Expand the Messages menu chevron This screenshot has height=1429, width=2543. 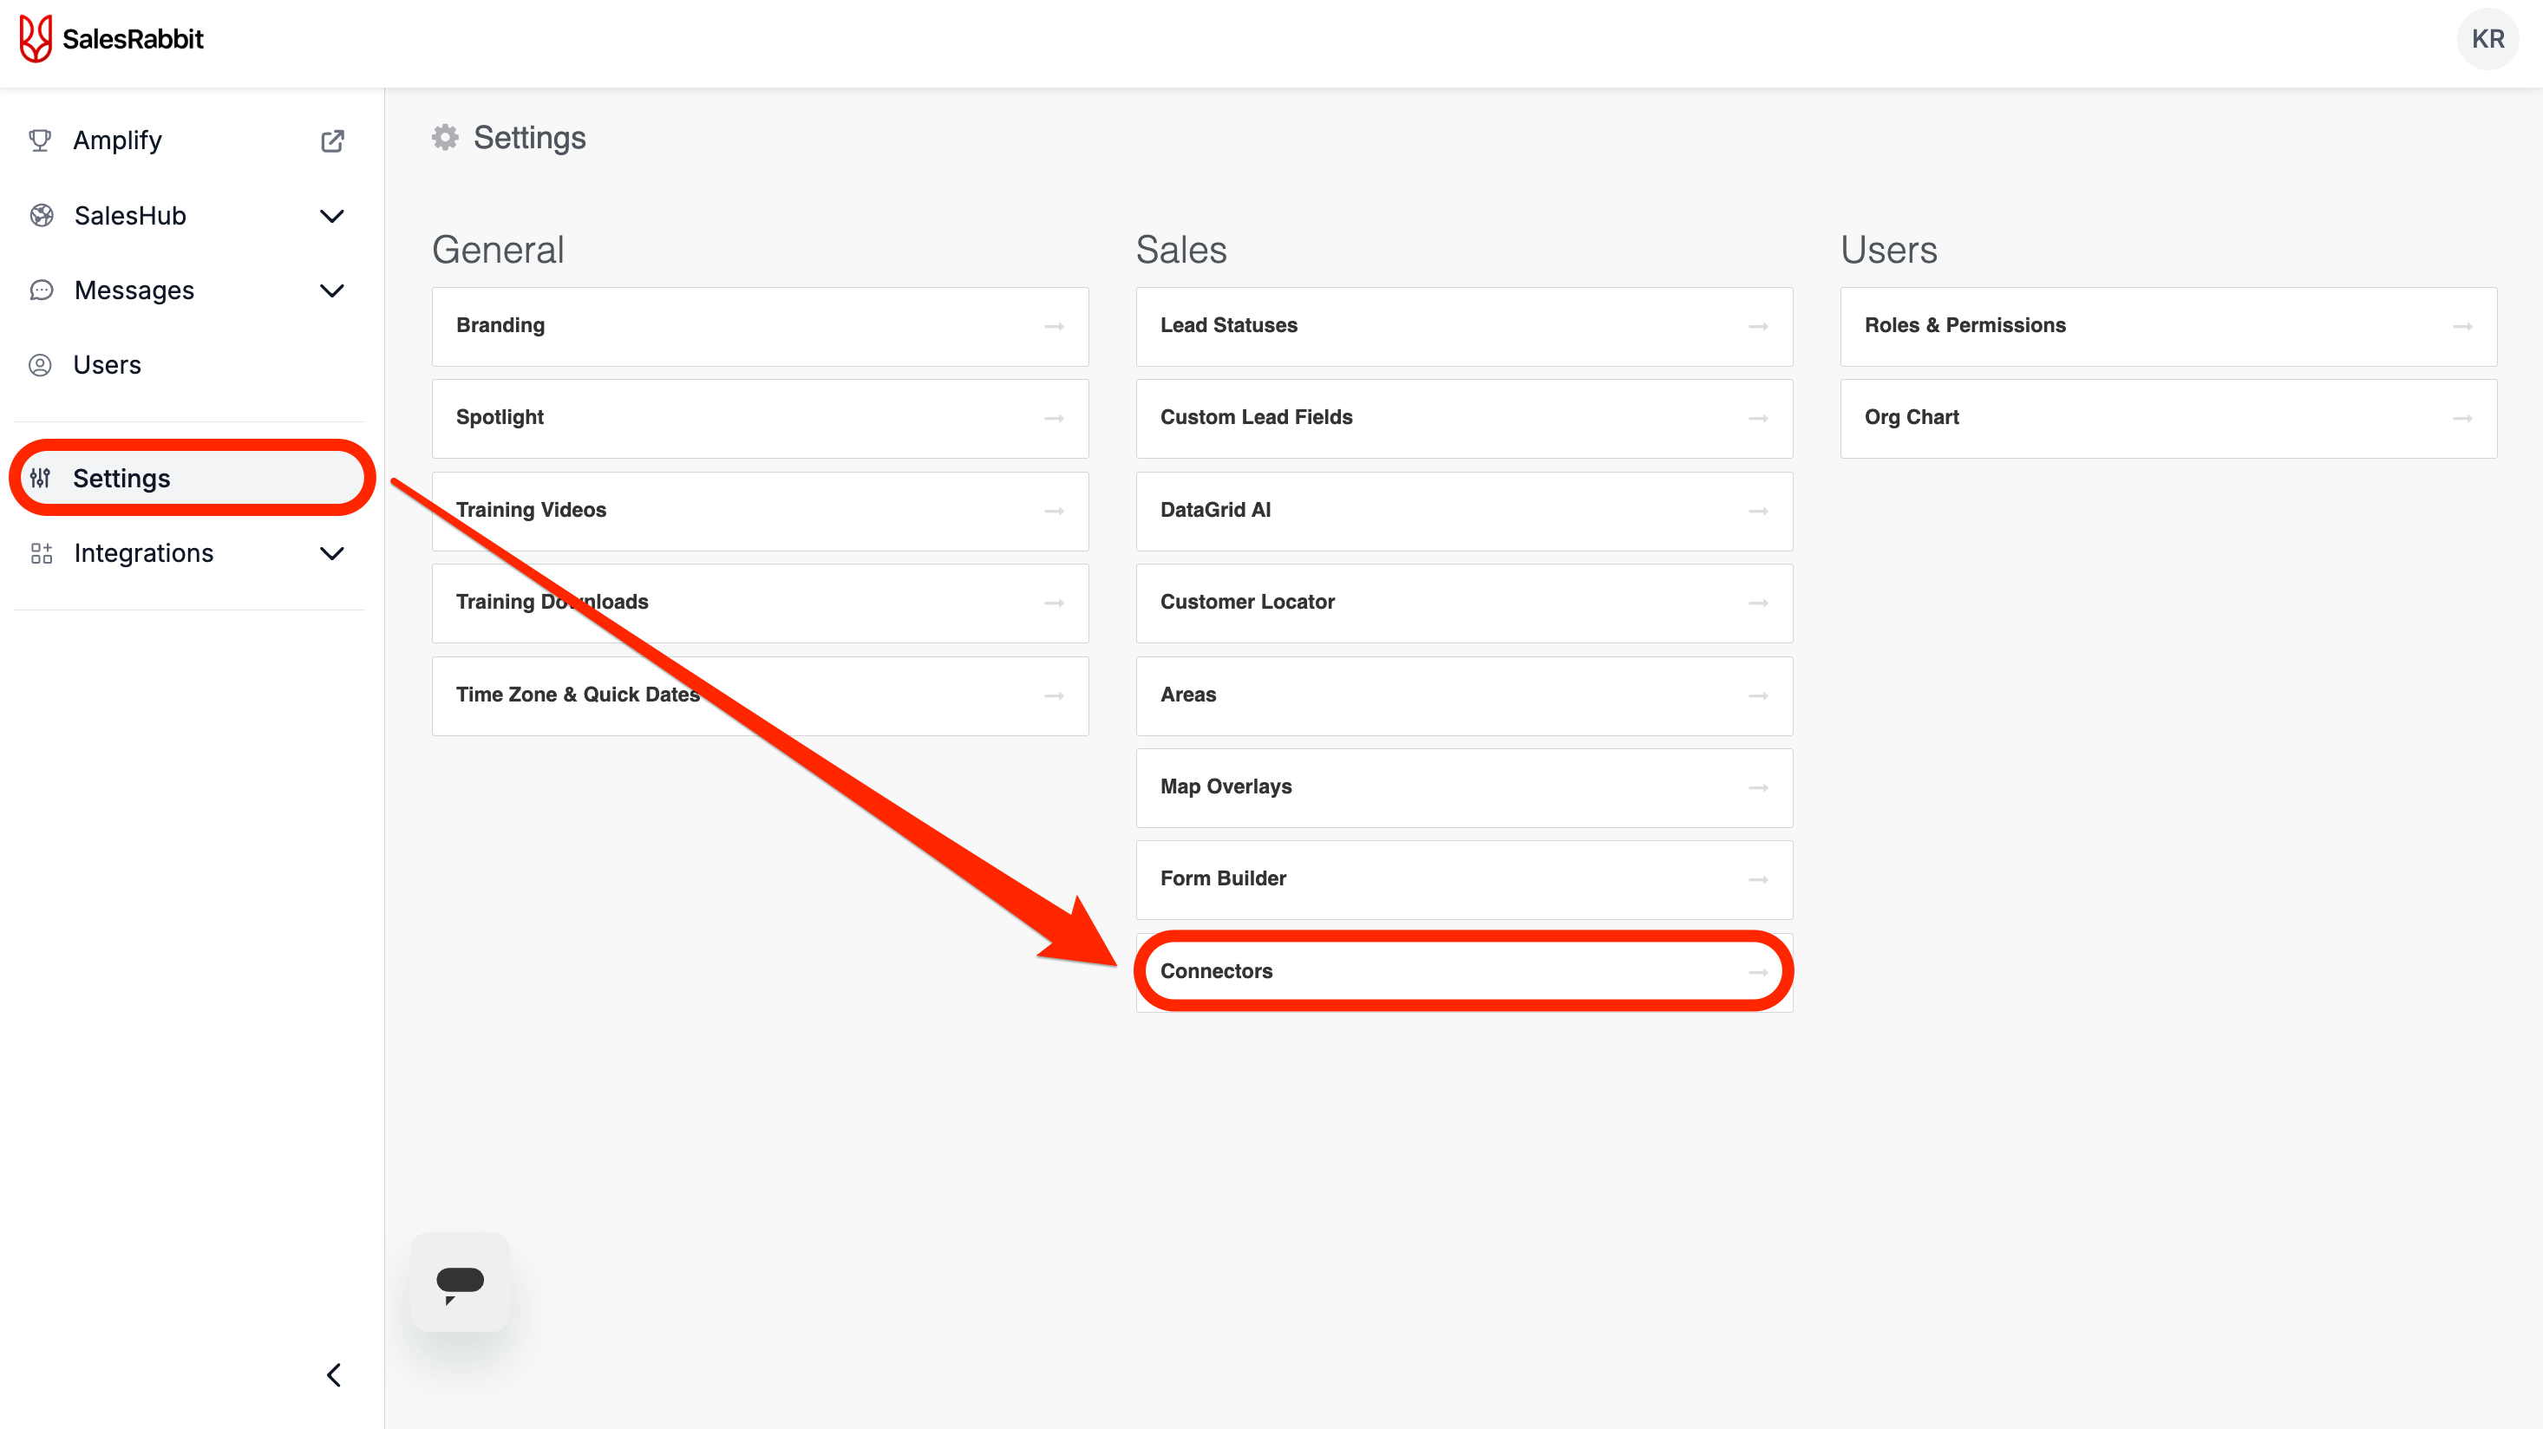333,290
